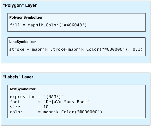
Task: Select the LineSymbolizer title
Action: click(22, 42)
